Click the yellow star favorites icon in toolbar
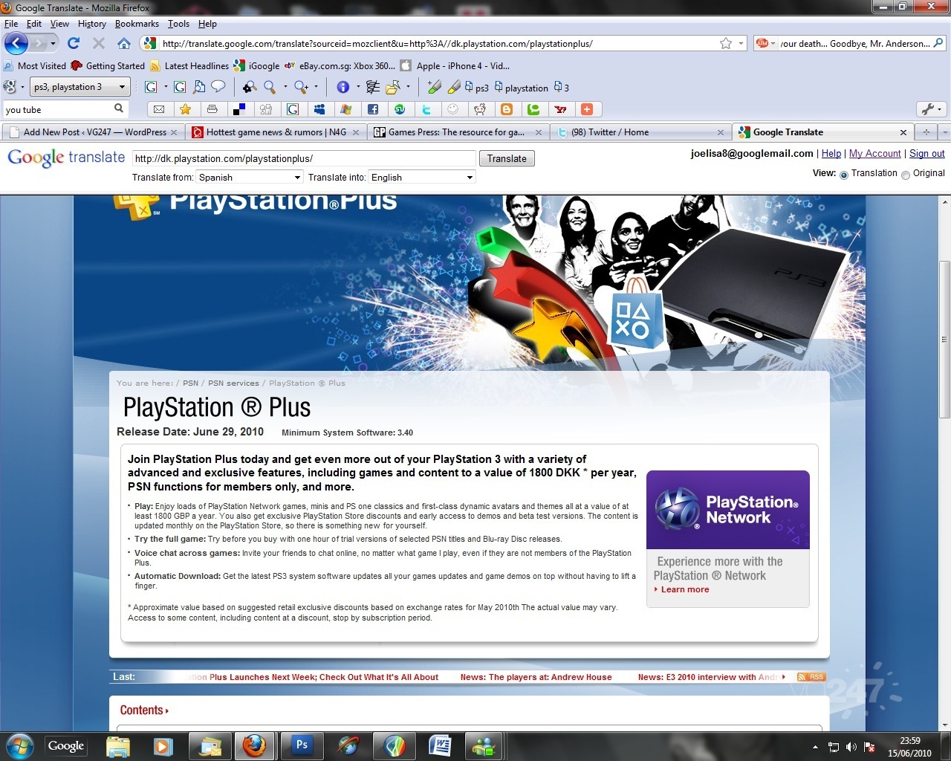Screen dimensions: 951x761 point(186,109)
